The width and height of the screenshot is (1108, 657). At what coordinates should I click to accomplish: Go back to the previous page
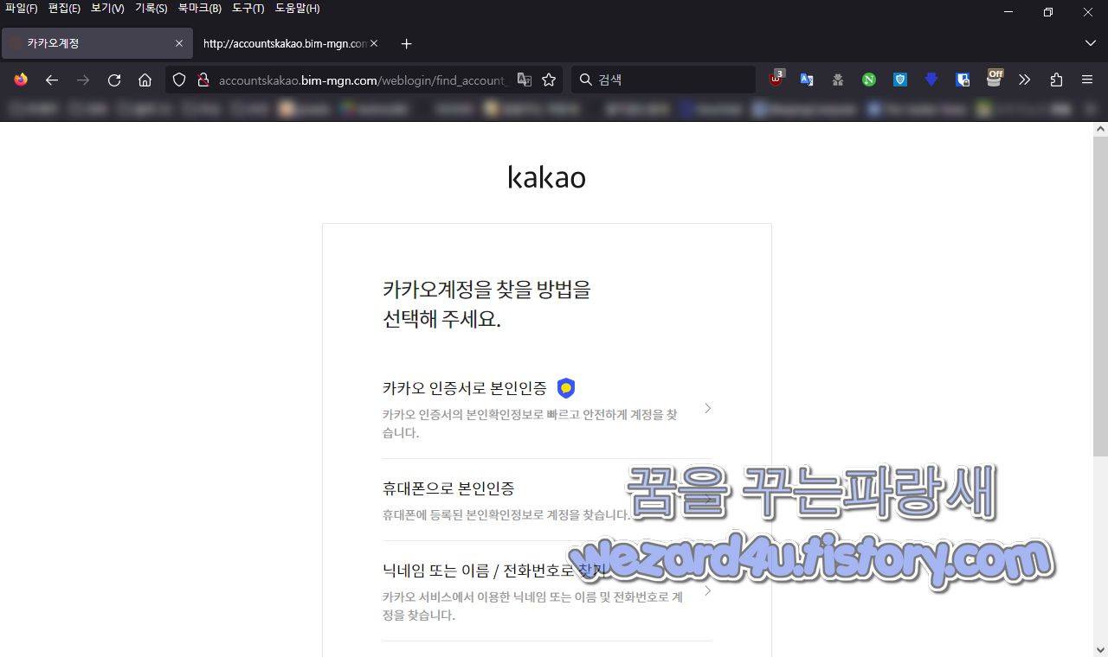(52, 80)
